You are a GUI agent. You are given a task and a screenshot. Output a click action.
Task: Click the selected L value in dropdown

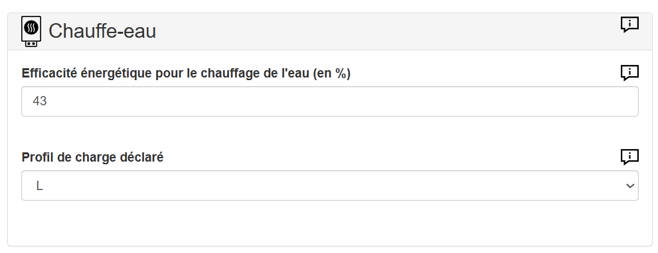[x=39, y=185]
